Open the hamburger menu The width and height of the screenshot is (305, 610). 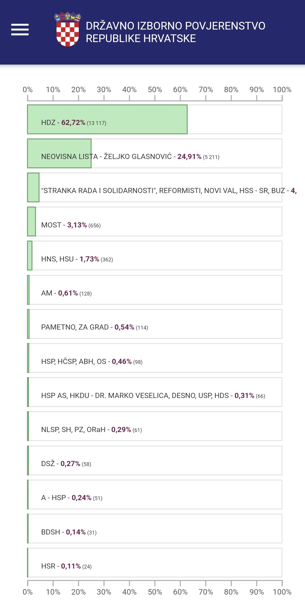click(x=20, y=30)
